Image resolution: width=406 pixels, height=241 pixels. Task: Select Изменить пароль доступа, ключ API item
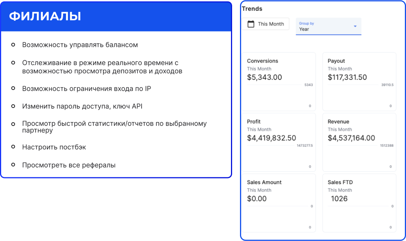tap(82, 106)
